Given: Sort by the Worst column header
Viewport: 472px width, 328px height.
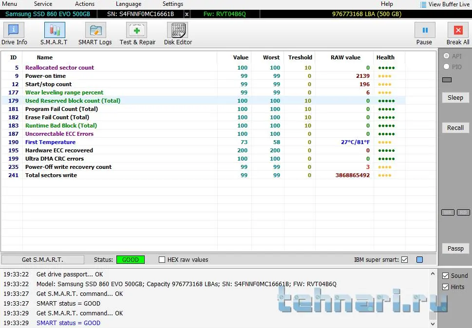Looking at the screenshot, I should 271,57.
